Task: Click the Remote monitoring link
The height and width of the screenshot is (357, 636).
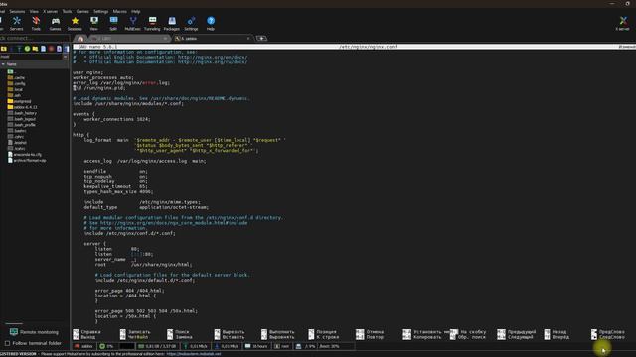Action: pyautogui.click(x=39, y=332)
